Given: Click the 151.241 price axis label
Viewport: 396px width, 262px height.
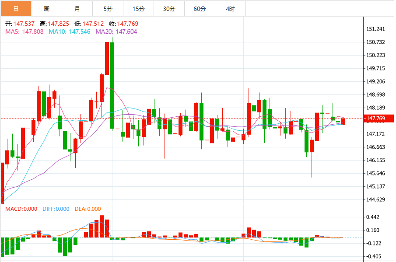Looking at the screenshot, I should click(375, 29).
